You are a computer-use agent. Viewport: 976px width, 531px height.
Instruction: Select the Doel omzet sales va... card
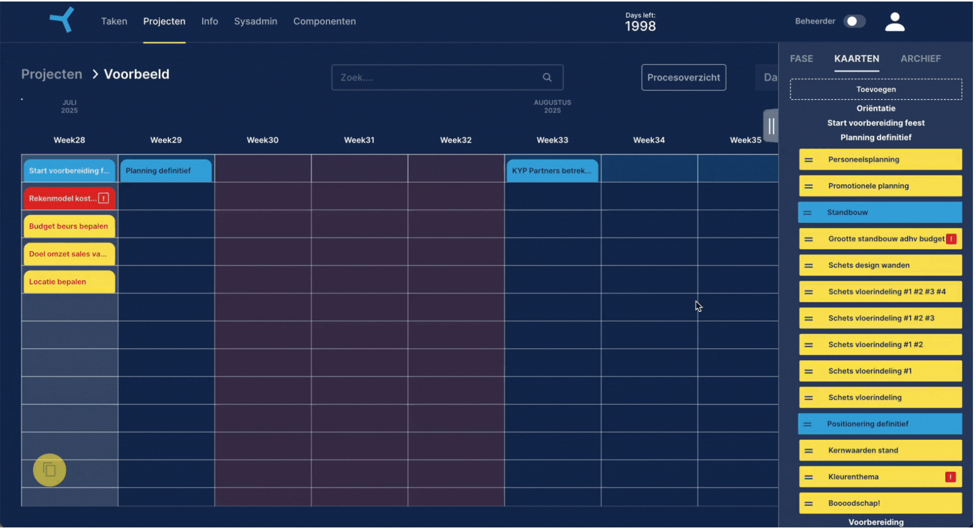[x=69, y=254]
